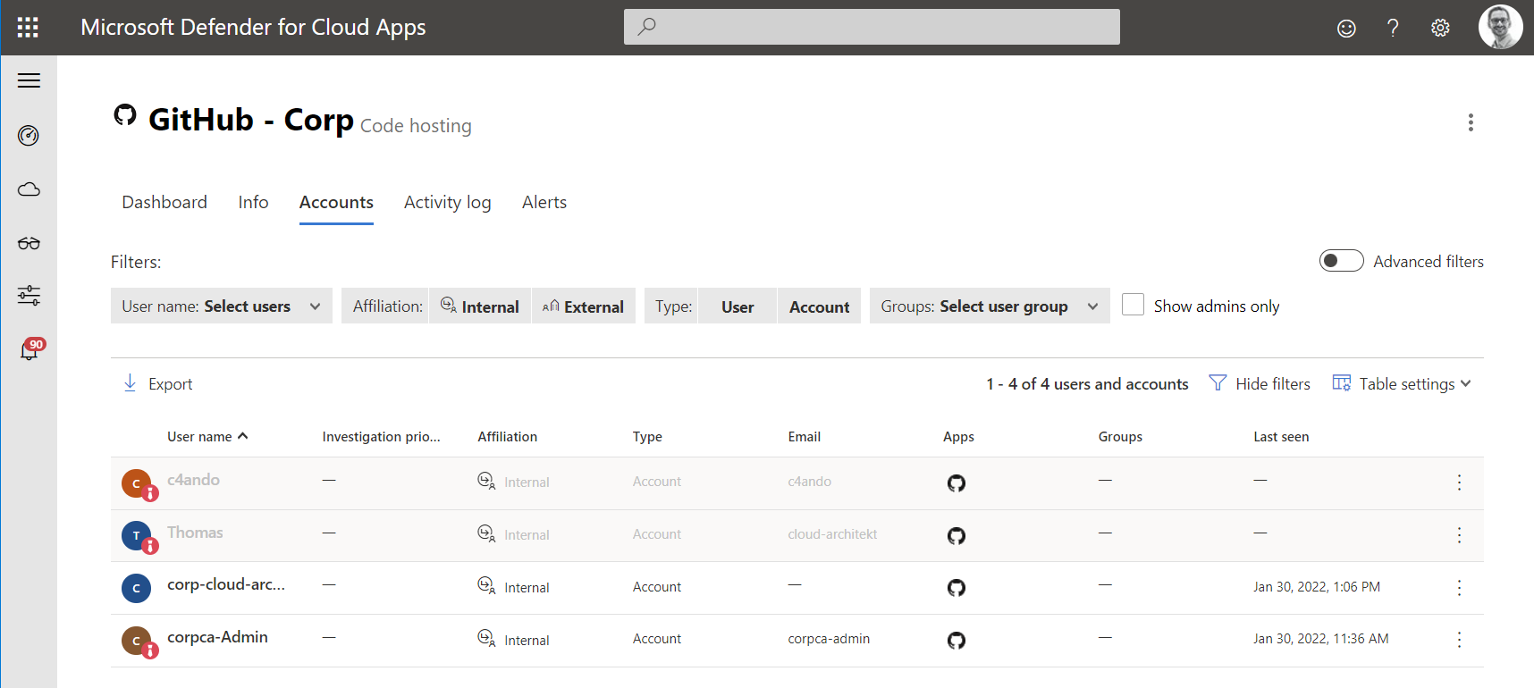Open the help question mark icon
This screenshot has height=688, width=1534.
coord(1393,28)
